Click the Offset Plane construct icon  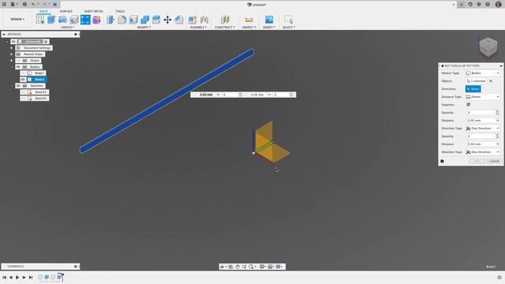[x=225, y=20]
